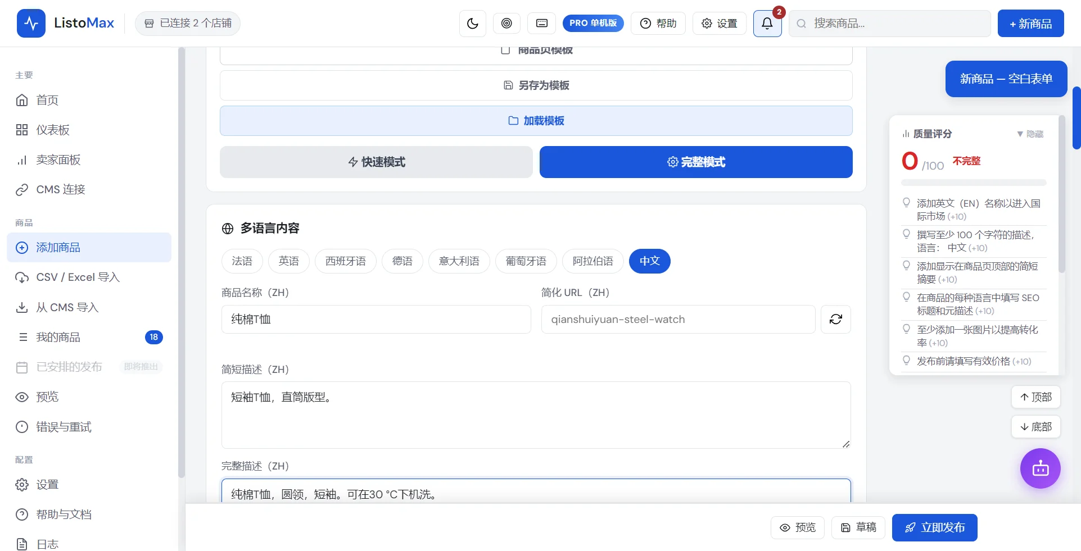Viewport: 1081px width, 551px height.
Task: Switch to 快速模式
Action: tap(376, 162)
